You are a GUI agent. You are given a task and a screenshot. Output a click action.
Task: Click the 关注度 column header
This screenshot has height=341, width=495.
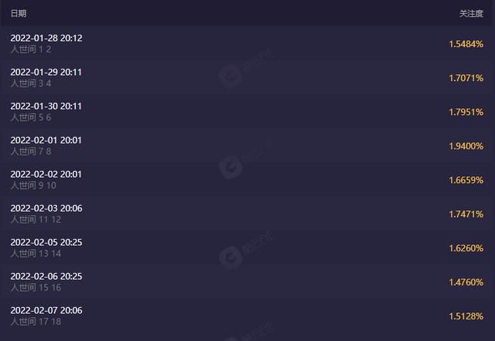point(471,13)
